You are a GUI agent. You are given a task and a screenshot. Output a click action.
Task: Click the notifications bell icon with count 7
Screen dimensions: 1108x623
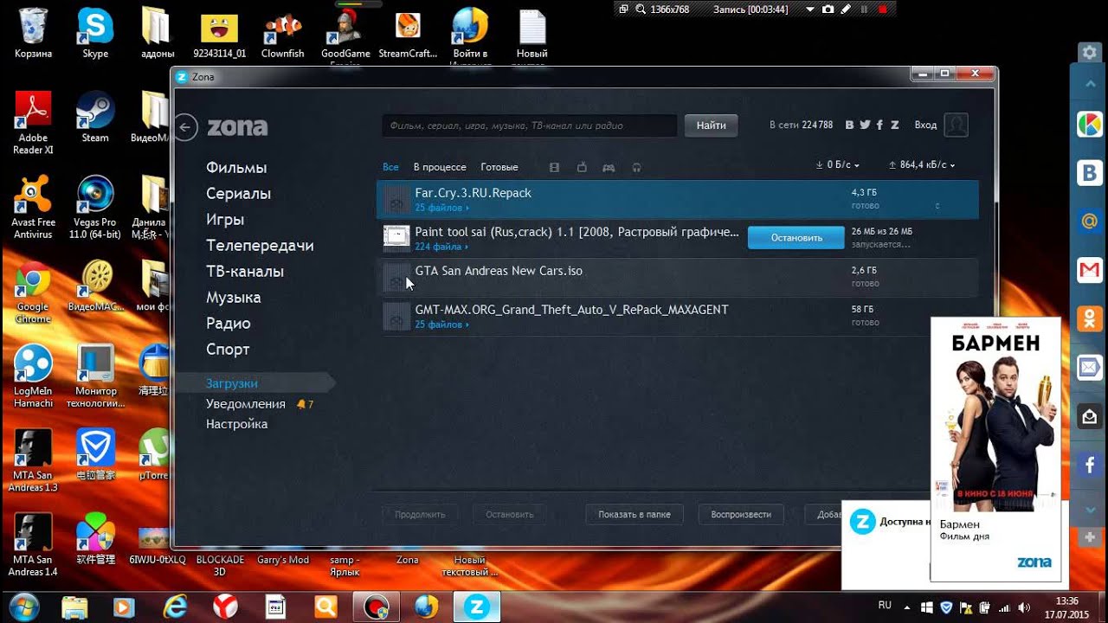[300, 404]
